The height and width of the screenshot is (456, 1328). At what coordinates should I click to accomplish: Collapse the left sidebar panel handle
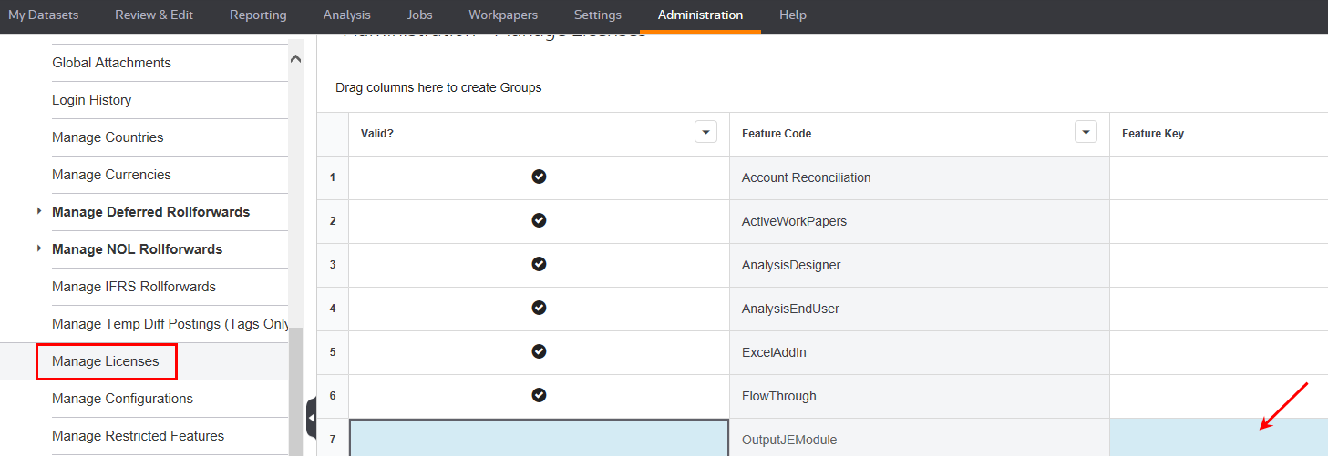point(311,418)
